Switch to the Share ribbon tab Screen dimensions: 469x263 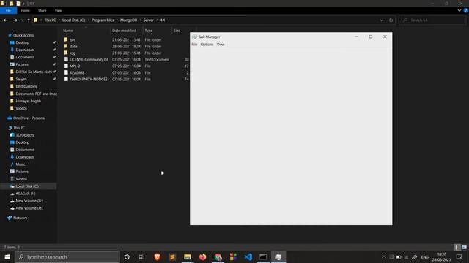(x=43, y=10)
